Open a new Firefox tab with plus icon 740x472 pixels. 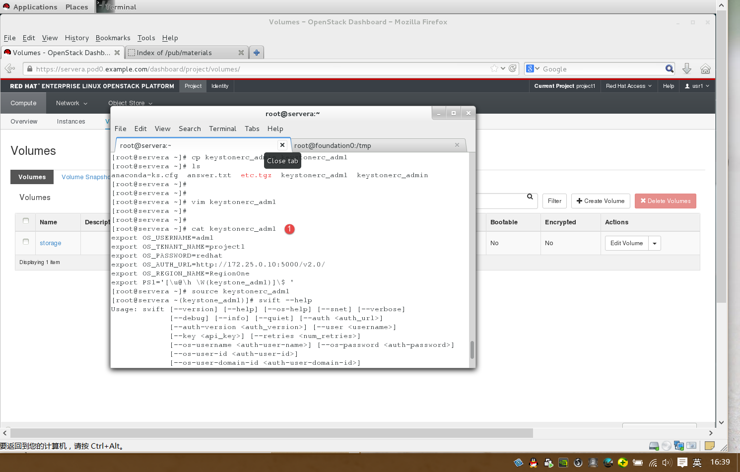pyautogui.click(x=257, y=52)
